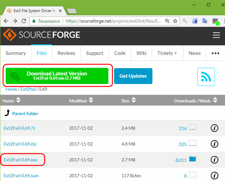Download Ext2Fsd-0.69.zip file
Image resolution: width=225 pixels, height=181 pixels.
[20, 144]
